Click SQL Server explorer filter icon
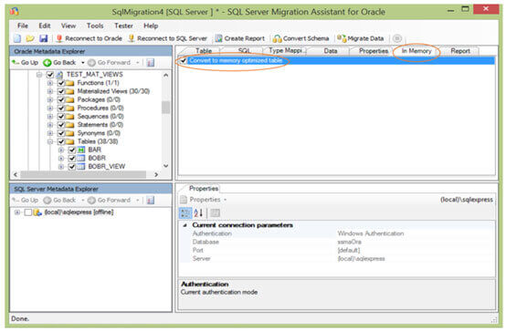The image size is (506, 331). tap(151, 200)
